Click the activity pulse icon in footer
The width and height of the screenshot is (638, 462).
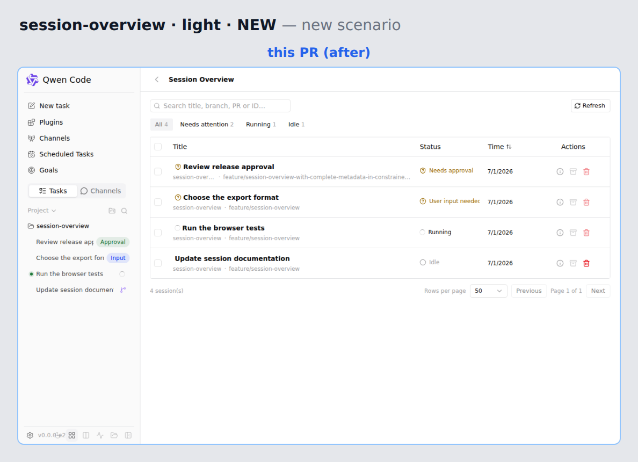click(100, 435)
